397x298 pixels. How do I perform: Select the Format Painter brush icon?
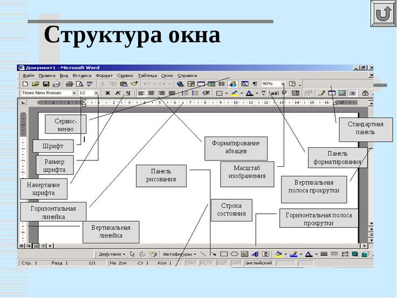click(134, 84)
